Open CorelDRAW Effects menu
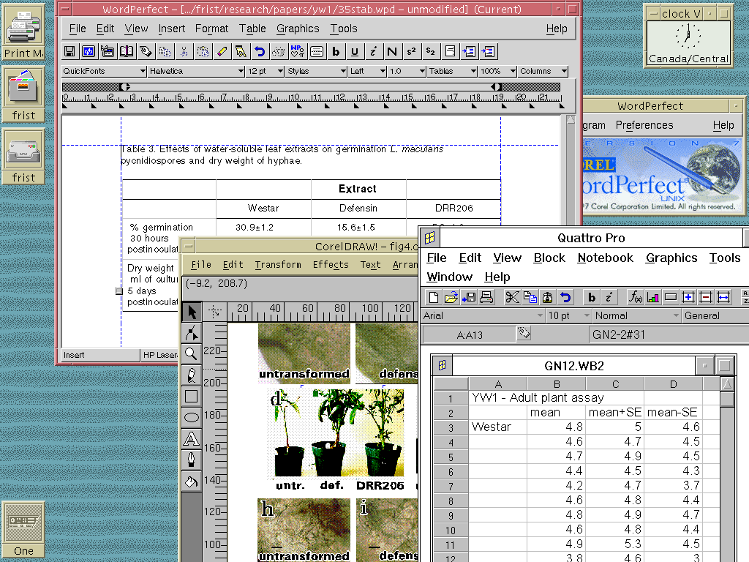The height and width of the screenshot is (562, 749). 331,265
